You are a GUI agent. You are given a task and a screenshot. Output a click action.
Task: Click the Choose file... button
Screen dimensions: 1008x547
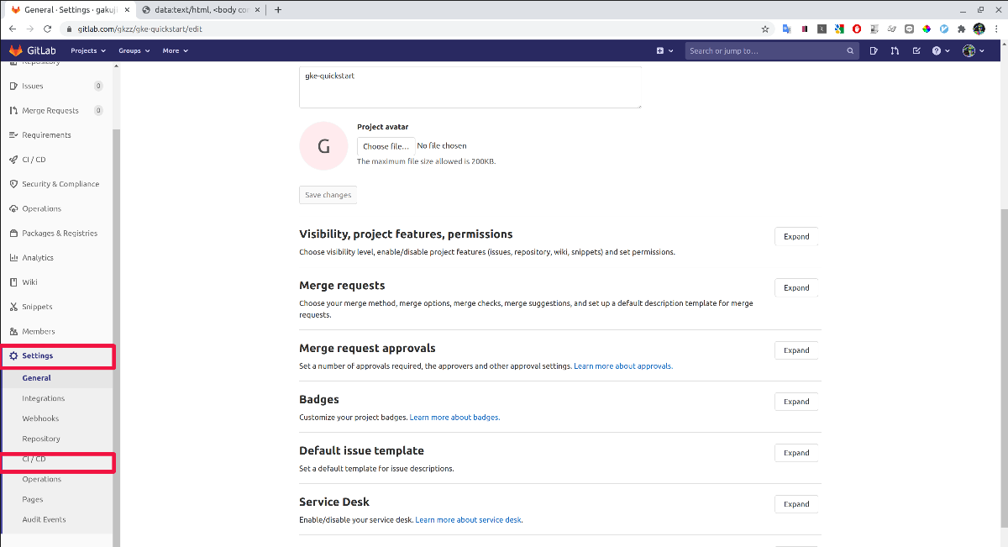[x=386, y=146]
